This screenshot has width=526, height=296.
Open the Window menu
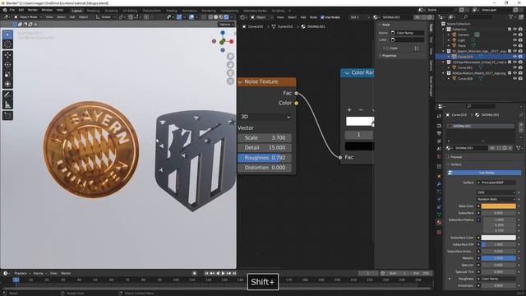point(47,10)
